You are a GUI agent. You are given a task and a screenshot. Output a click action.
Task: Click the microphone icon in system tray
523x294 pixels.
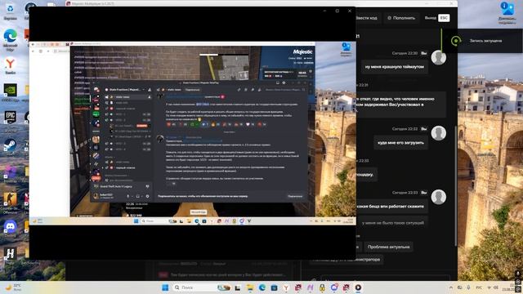[x=468, y=287]
